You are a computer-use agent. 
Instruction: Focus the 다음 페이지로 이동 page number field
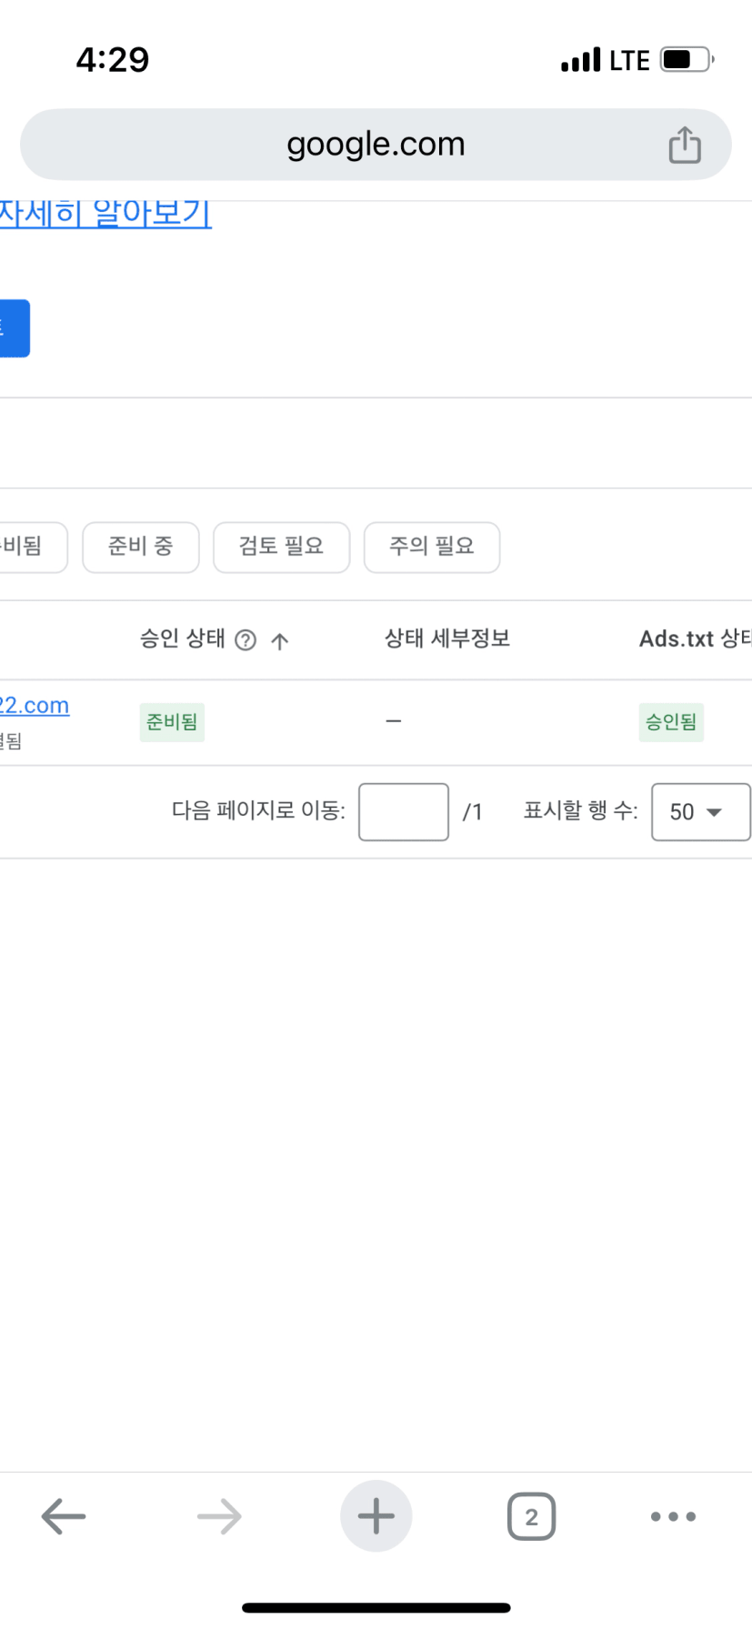tap(404, 811)
